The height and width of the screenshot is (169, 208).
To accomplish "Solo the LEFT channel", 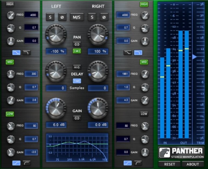I will point(50,17).
